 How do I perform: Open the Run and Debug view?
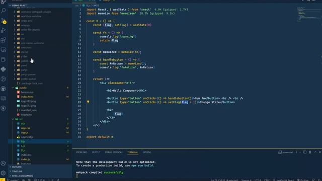(x=4, y=30)
